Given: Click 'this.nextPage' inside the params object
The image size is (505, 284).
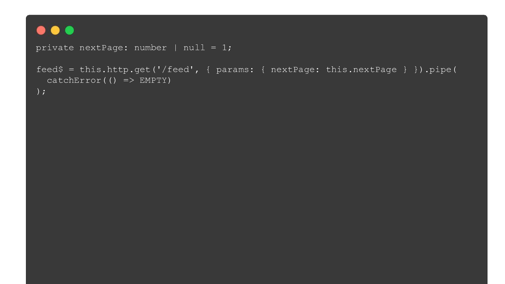Looking at the screenshot, I should point(361,70).
